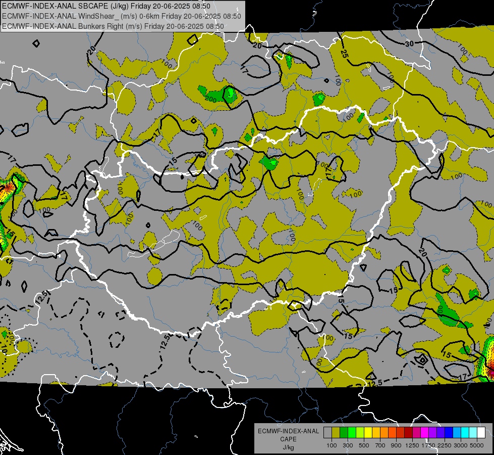Click the 5000 legend scale value

[477, 445]
